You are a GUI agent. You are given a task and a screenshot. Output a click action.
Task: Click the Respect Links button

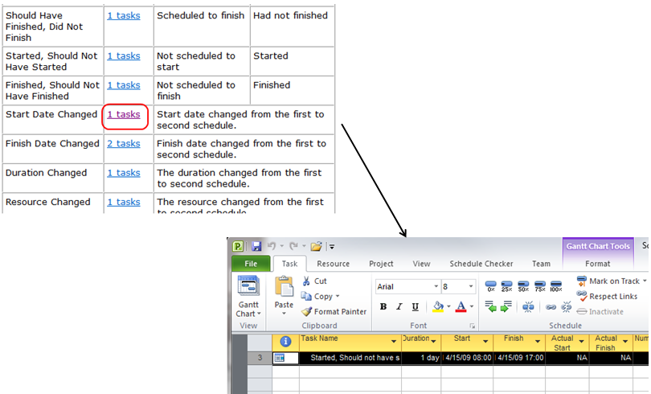click(607, 296)
